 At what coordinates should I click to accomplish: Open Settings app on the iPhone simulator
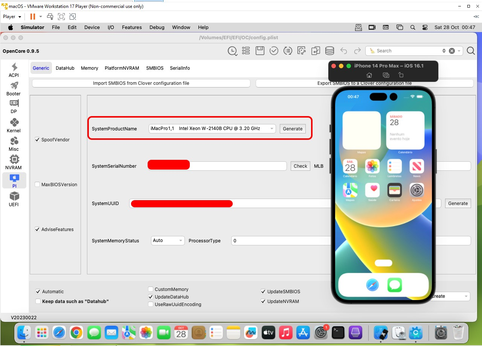pyautogui.click(x=416, y=190)
